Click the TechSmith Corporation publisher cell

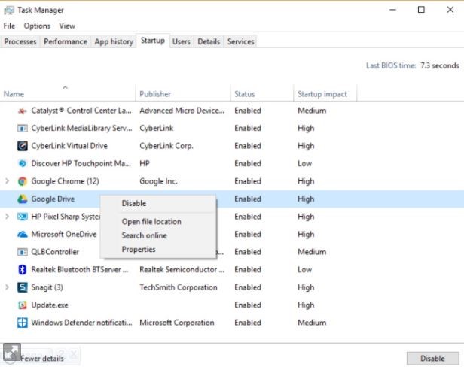coord(179,287)
